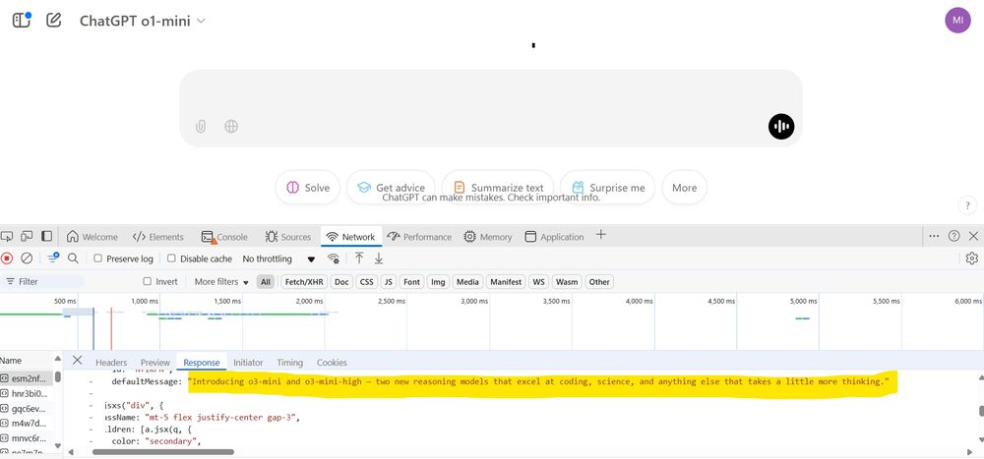This screenshot has height=459, width=984.
Task: Click the Export HAR download arrow
Action: coord(379,258)
